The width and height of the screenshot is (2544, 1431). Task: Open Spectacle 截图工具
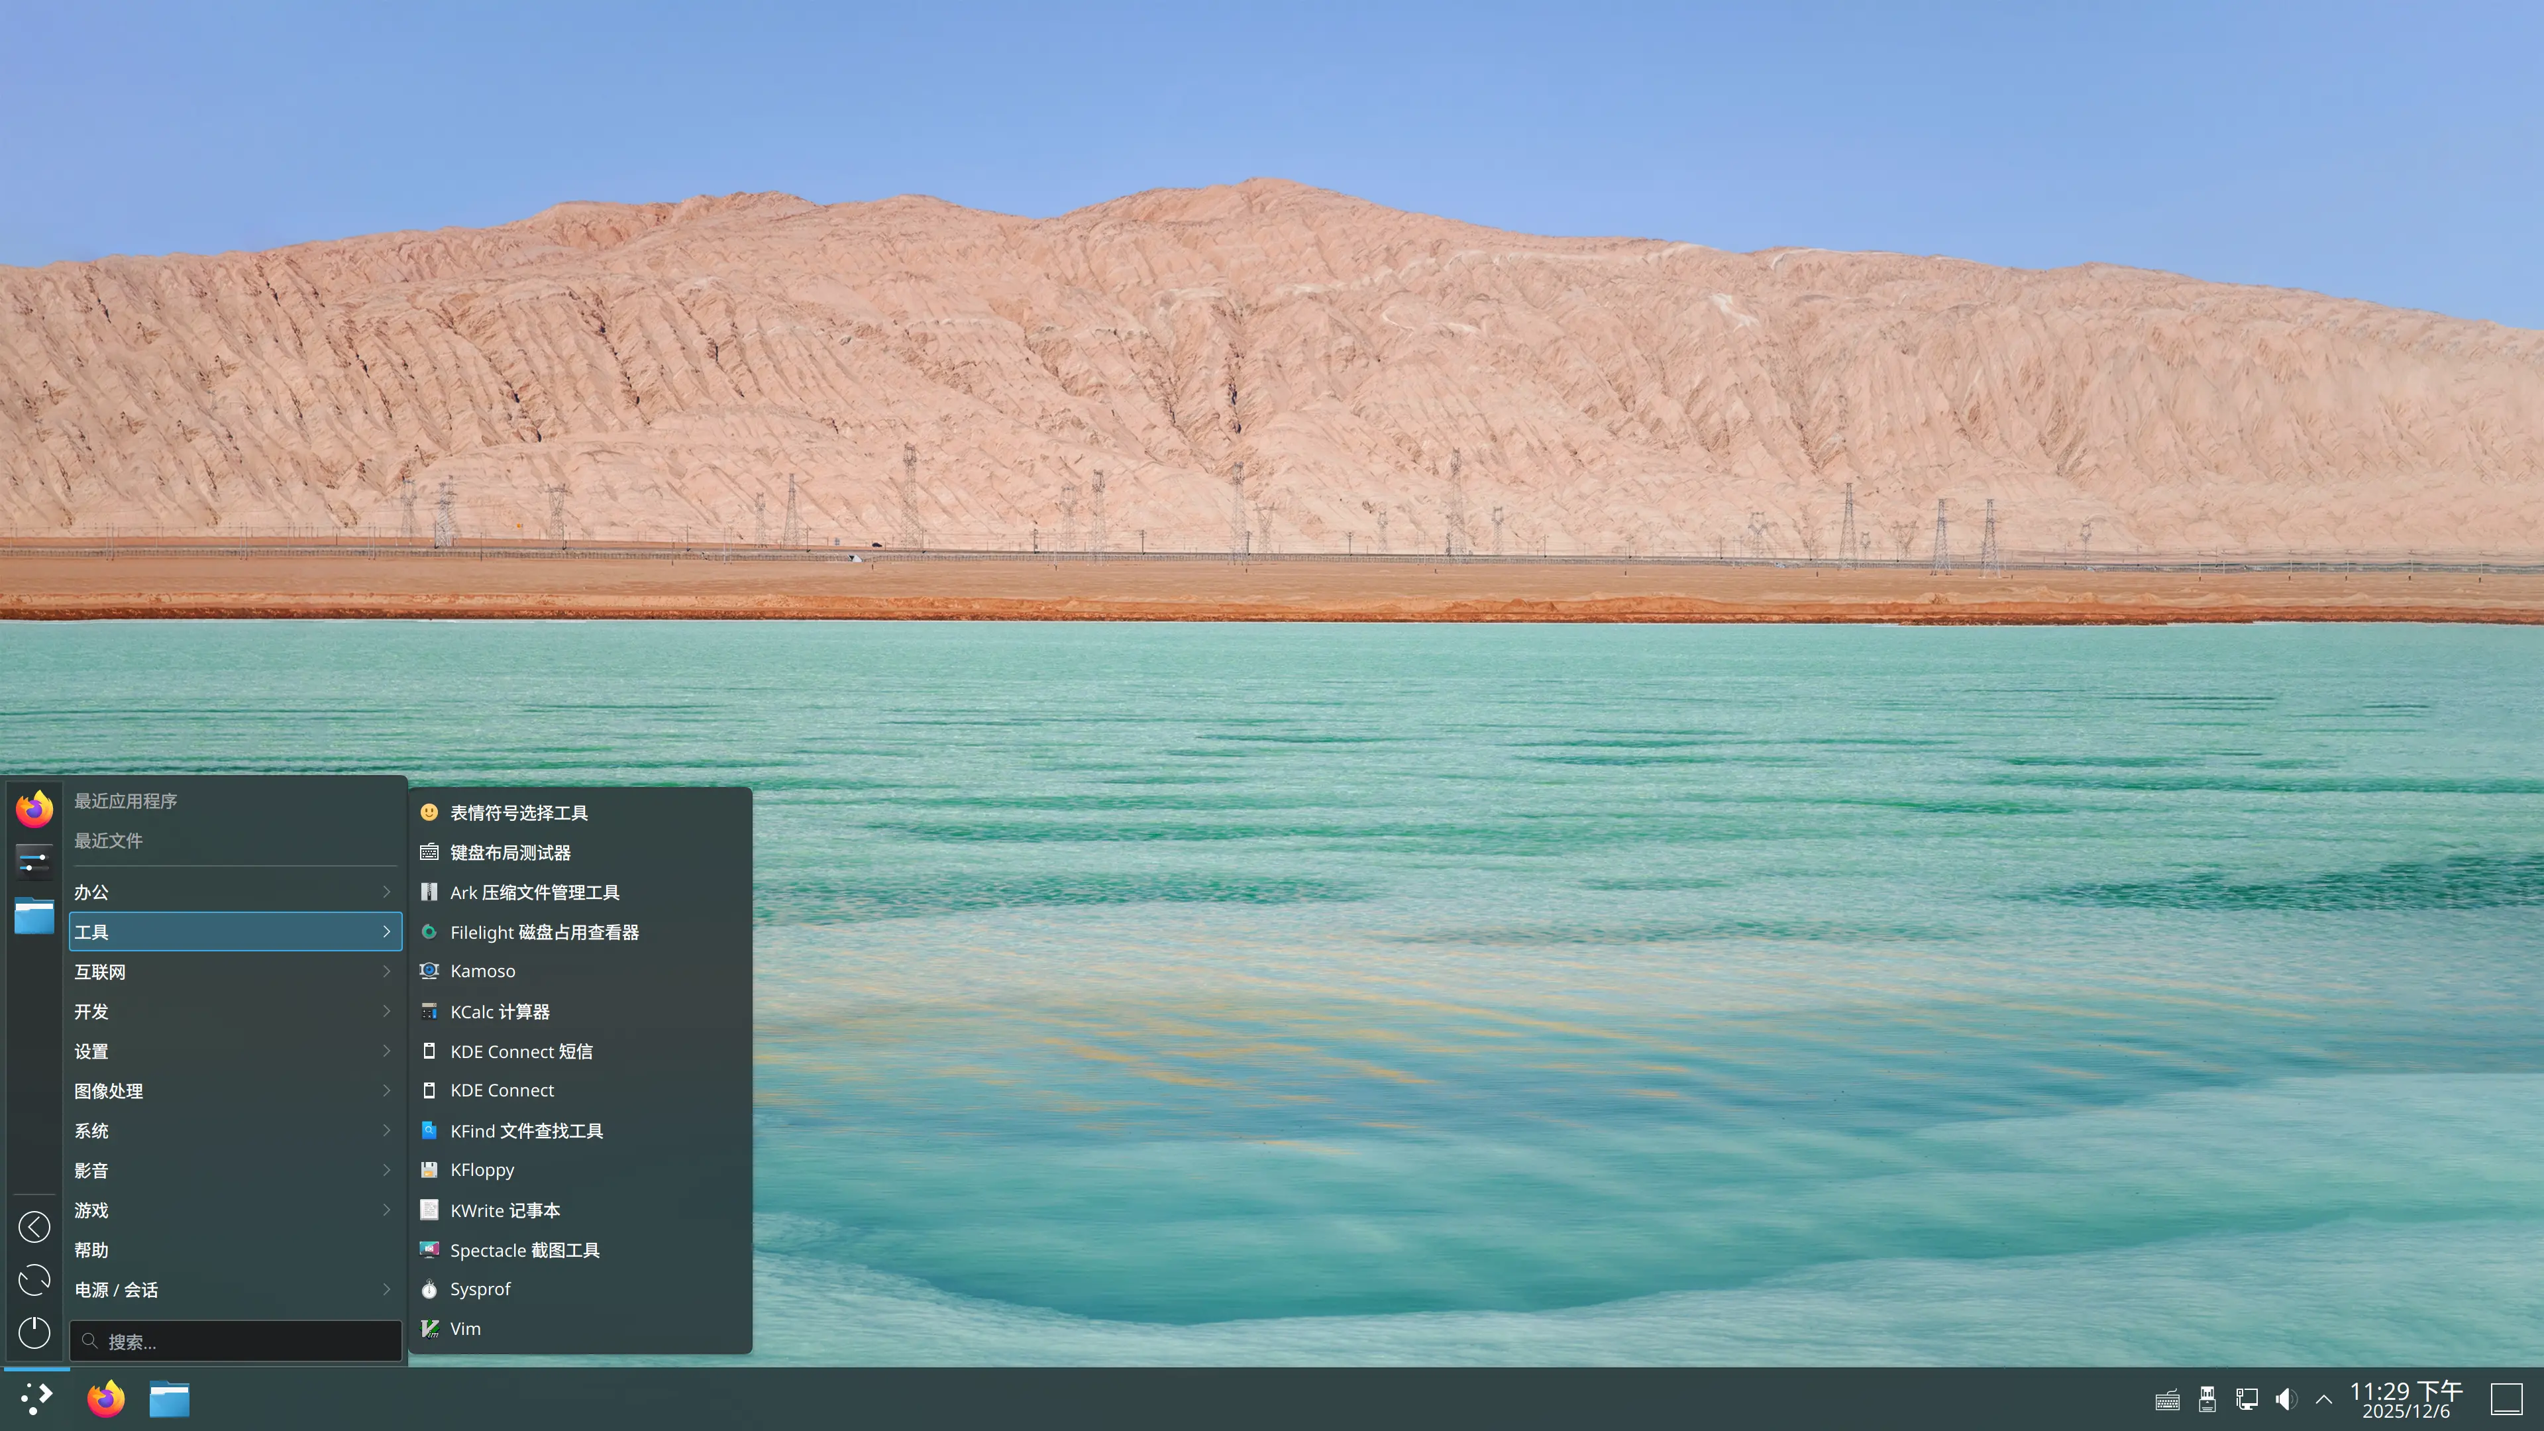click(x=525, y=1249)
